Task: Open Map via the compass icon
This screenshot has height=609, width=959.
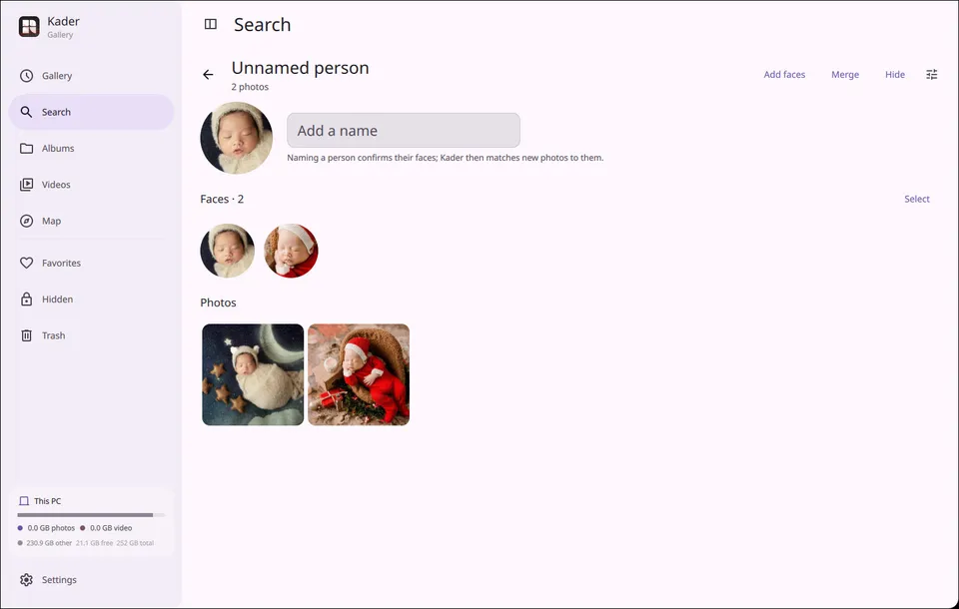Action: (26, 221)
